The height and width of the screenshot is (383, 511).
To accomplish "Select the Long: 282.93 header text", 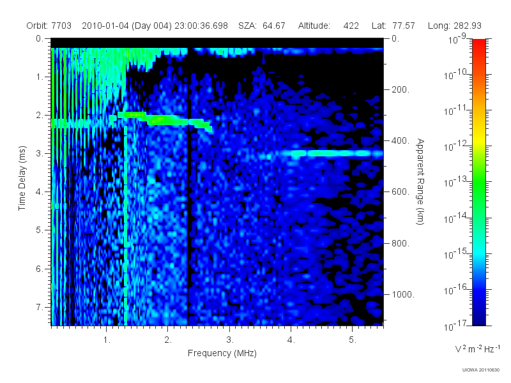I will tap(454, 26).
